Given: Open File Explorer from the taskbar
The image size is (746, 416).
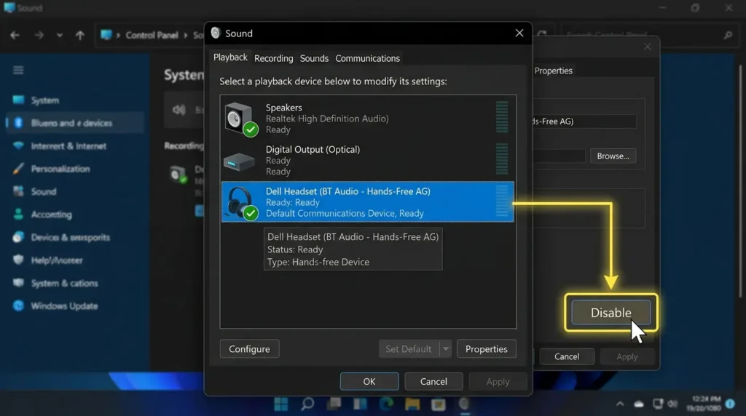Looking at the screenshot, I should (x=412, y=404).
